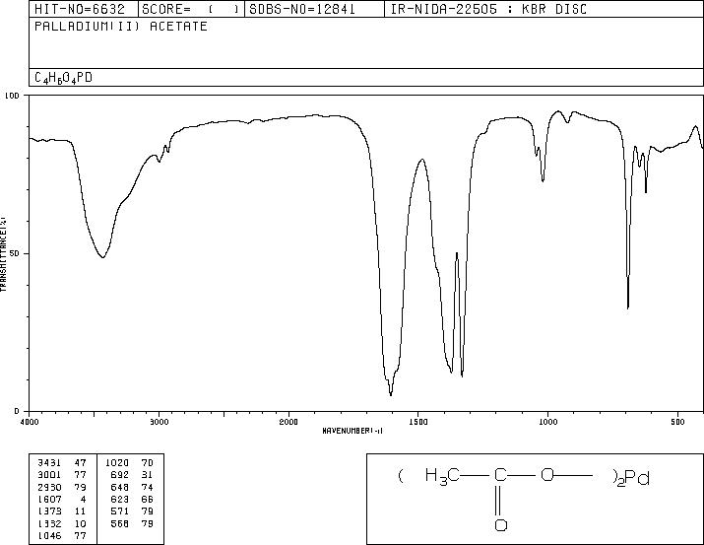Image resolution: width=704 pixels, height=545 pixels.
Task: Click the SCORE= field in header
Action: click(191, 9)
